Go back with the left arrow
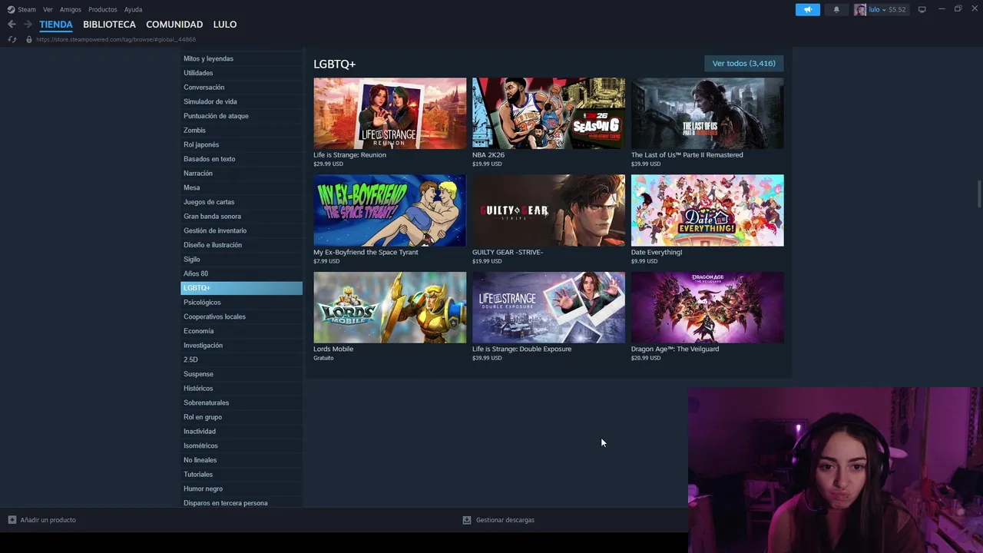Viewport: 983px width, 553px height. pyautogui.click(x=12, y=25)
